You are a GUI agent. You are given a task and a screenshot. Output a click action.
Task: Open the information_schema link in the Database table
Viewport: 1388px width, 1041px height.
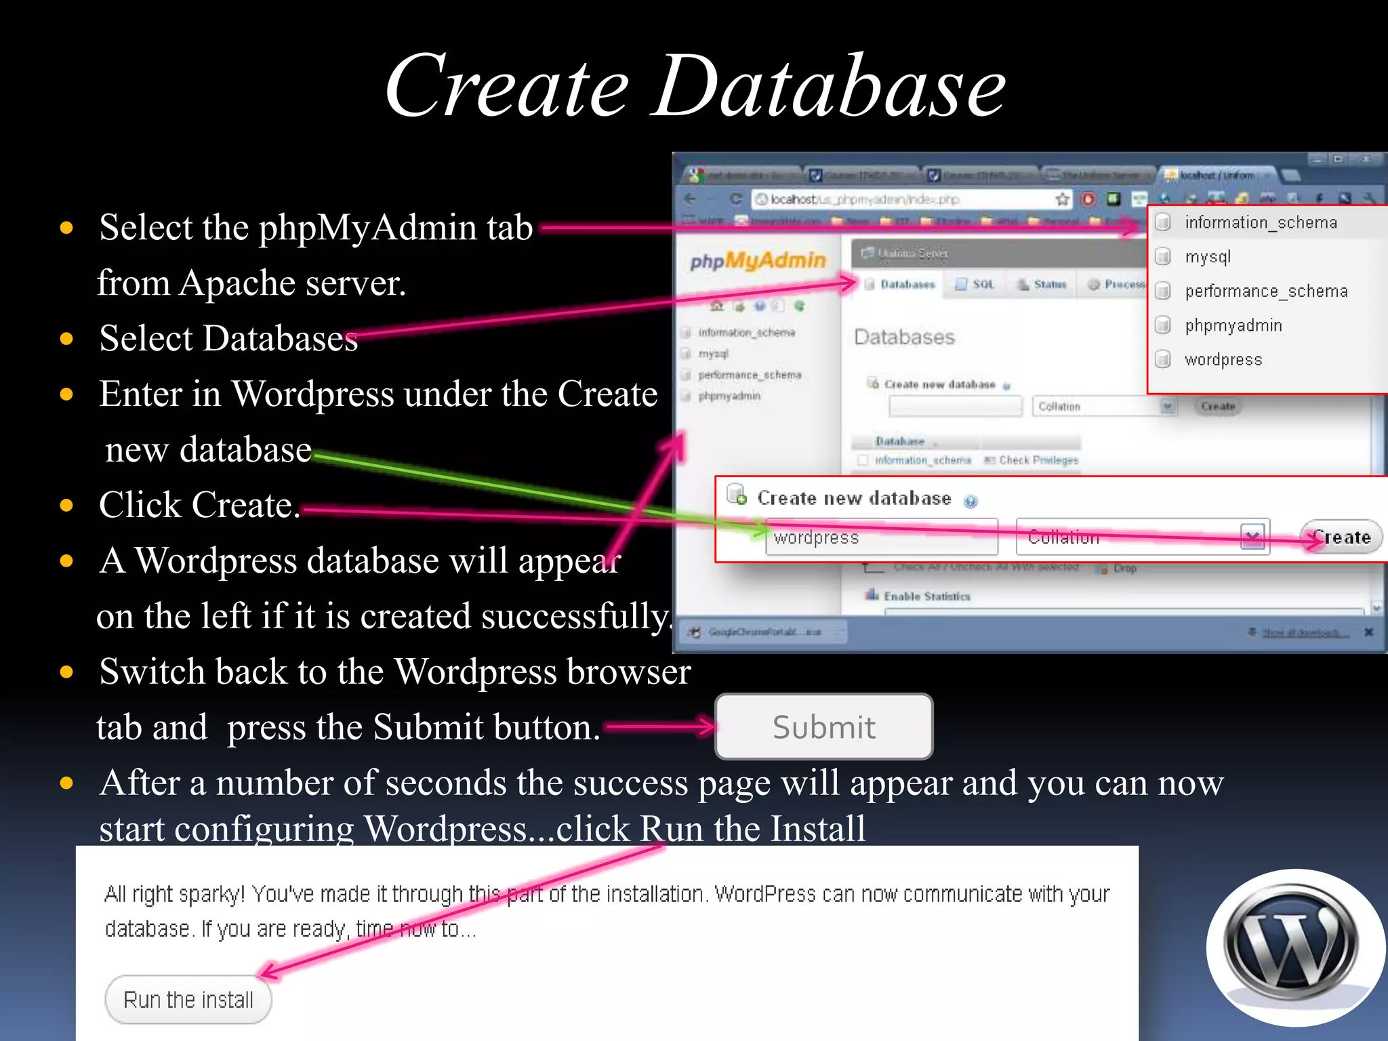922,460
